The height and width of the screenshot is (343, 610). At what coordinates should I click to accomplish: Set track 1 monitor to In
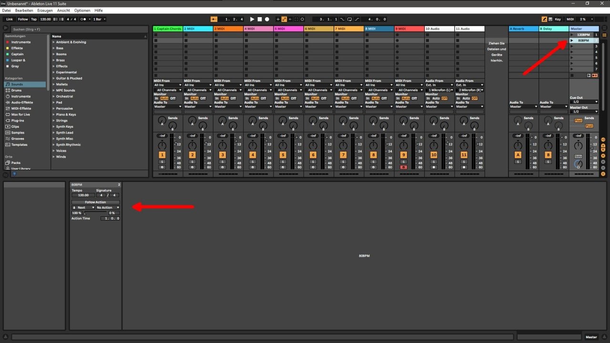[x=156, y=98]
